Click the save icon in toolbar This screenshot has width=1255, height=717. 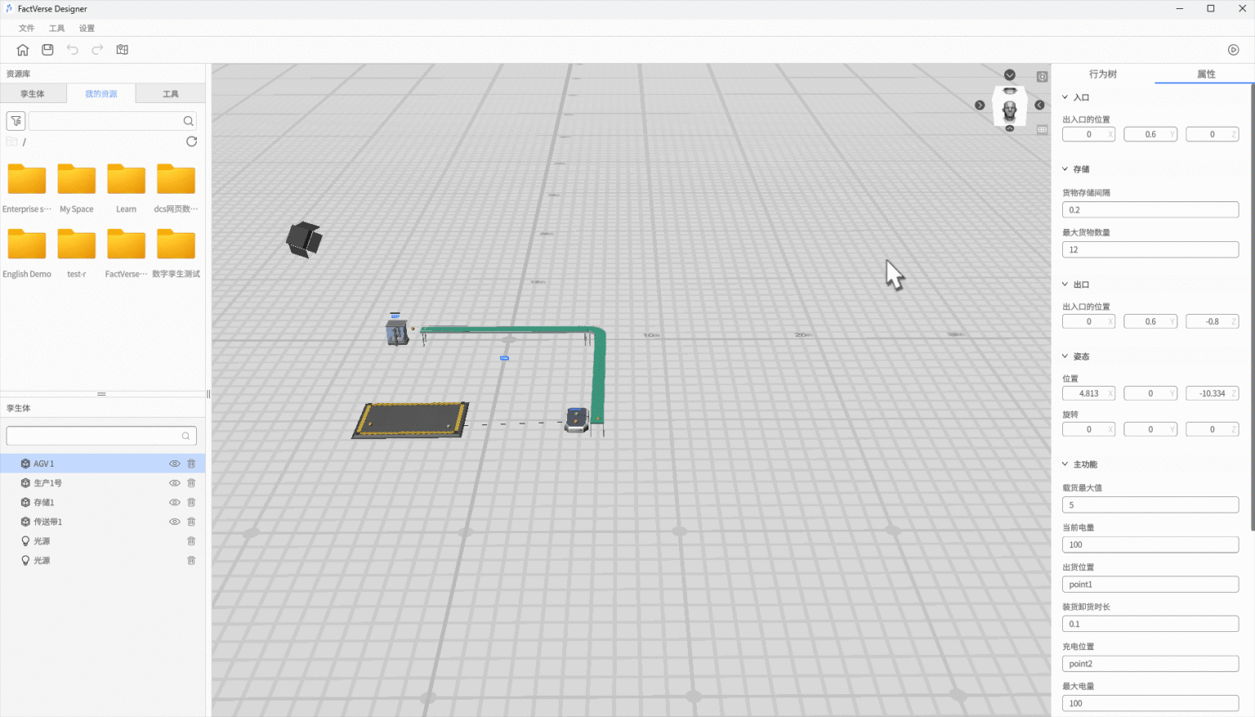coord(47,50)
